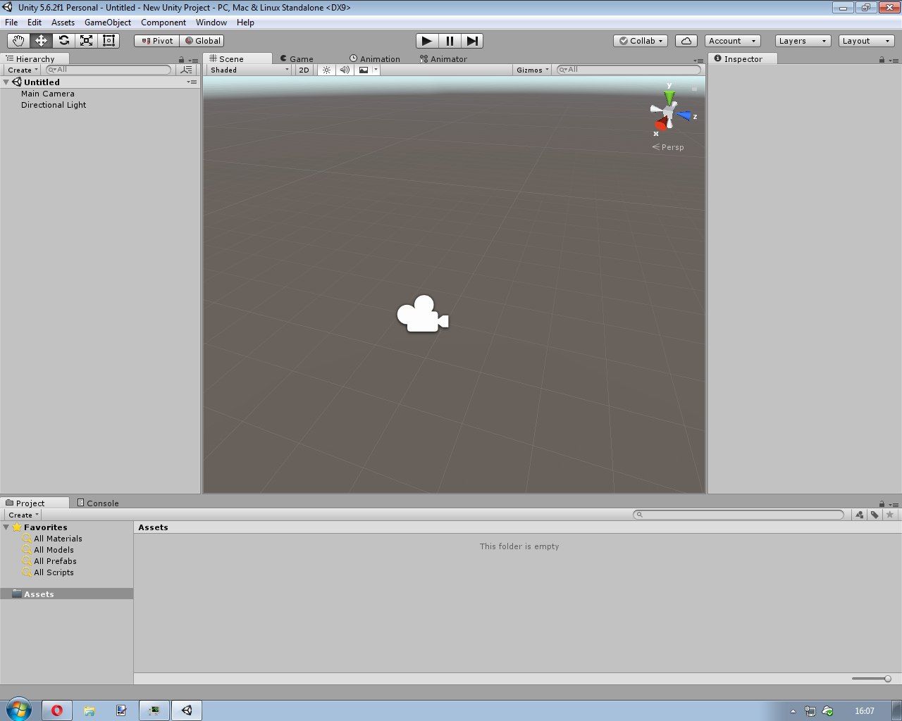Select the Hand tool in toolbar

[x=18, y=41]
